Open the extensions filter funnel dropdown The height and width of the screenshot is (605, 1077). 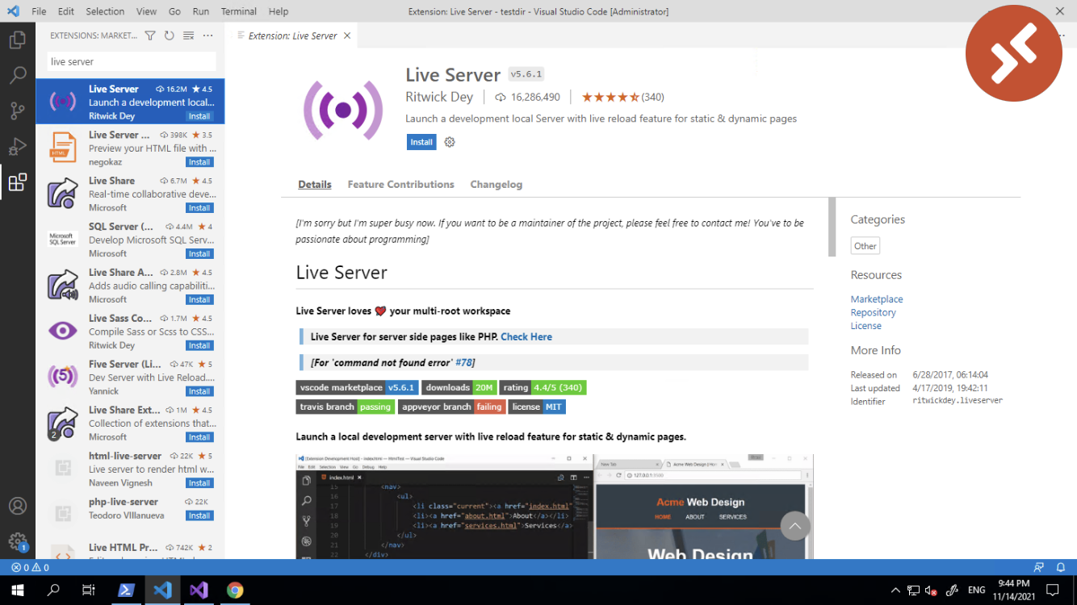(x=151, y=35)
